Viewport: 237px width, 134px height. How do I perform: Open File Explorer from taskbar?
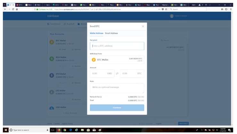point(82,130)
